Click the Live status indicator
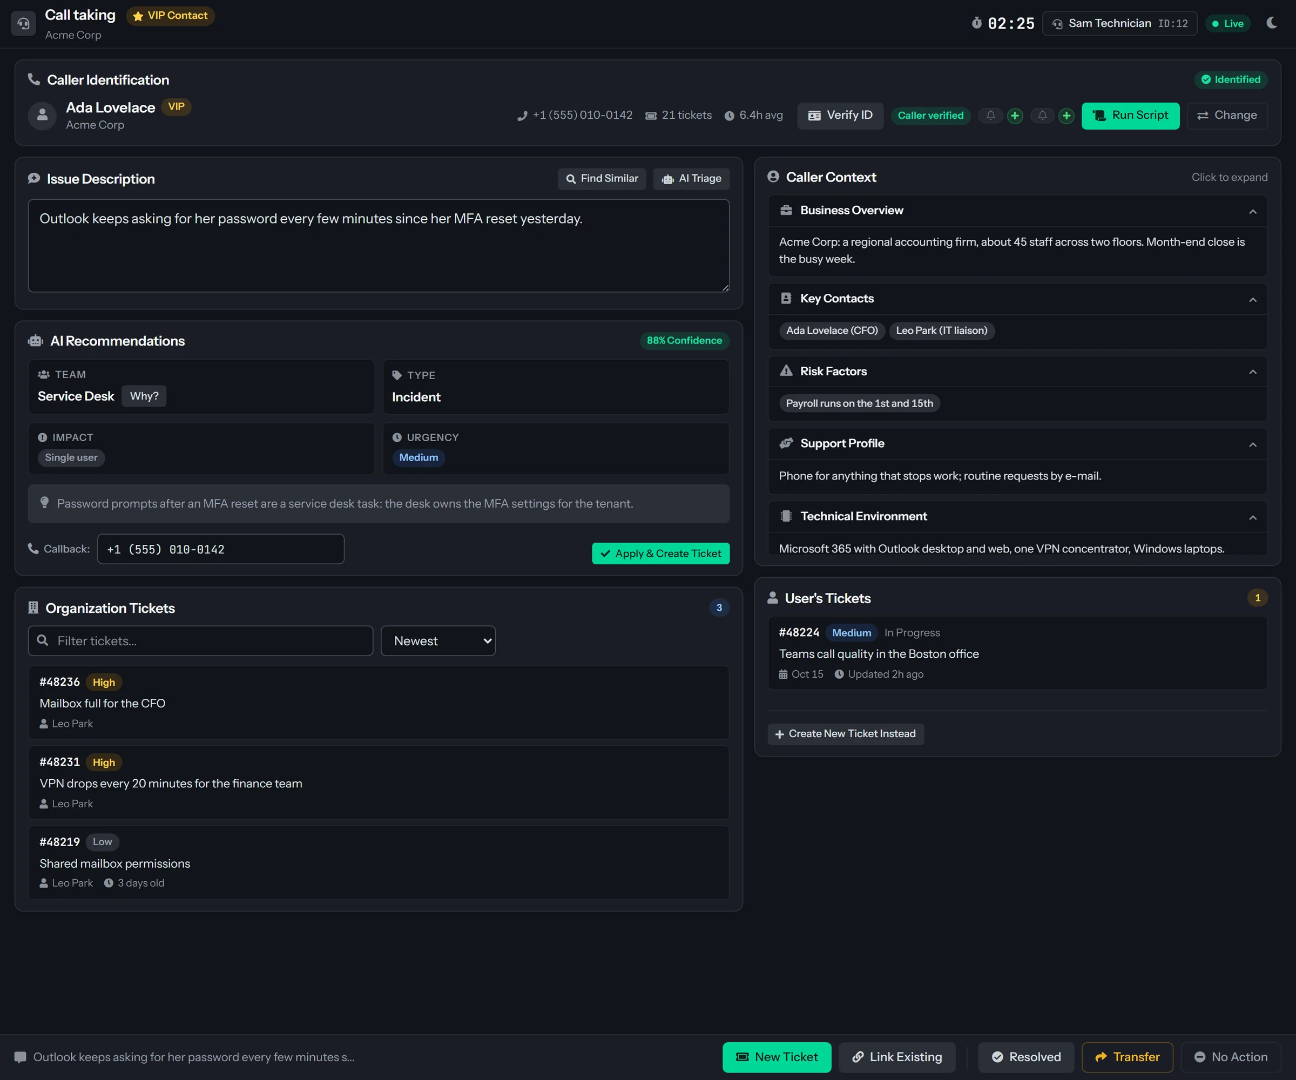 point(1227,23)
